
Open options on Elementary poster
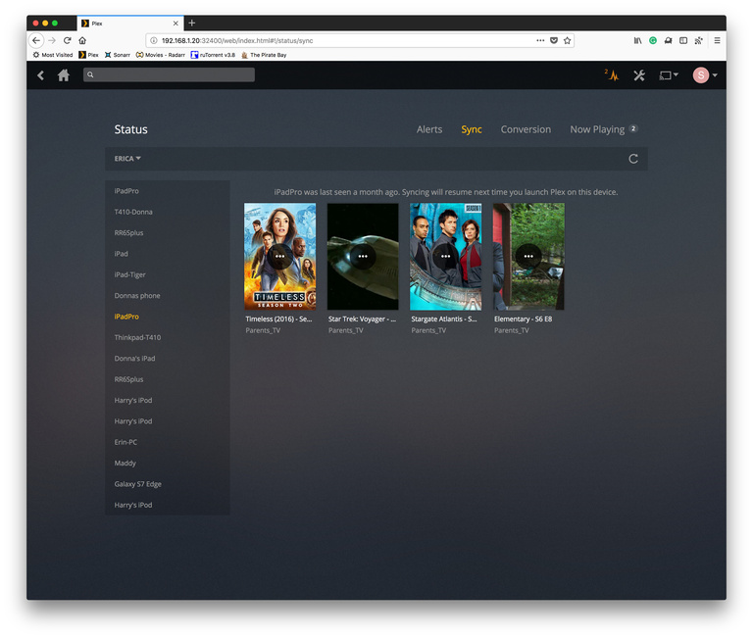click(528, 257)
